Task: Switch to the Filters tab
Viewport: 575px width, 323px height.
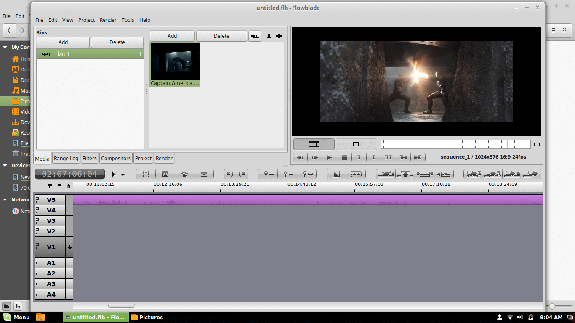Action: click(x=90, y=158)
